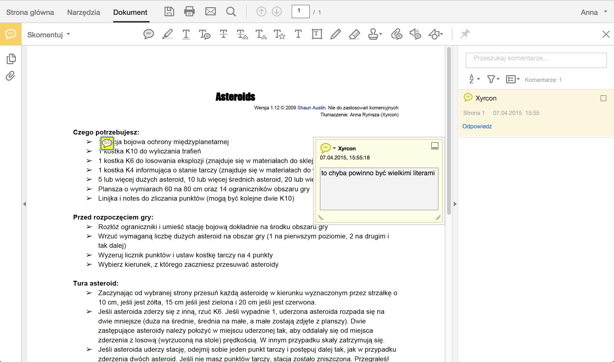
Task: Click the Przeszukaj komentarze search field
Action: point(536,60)
